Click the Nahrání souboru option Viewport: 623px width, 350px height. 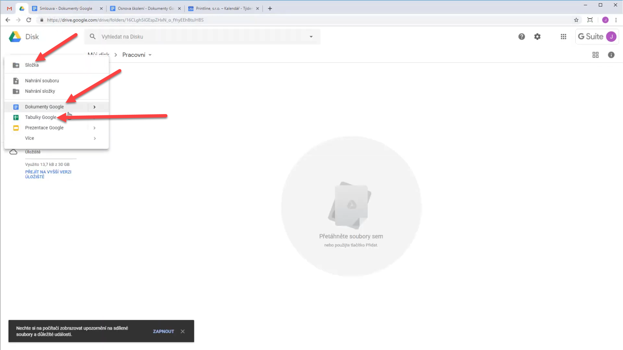click(42, 80)
